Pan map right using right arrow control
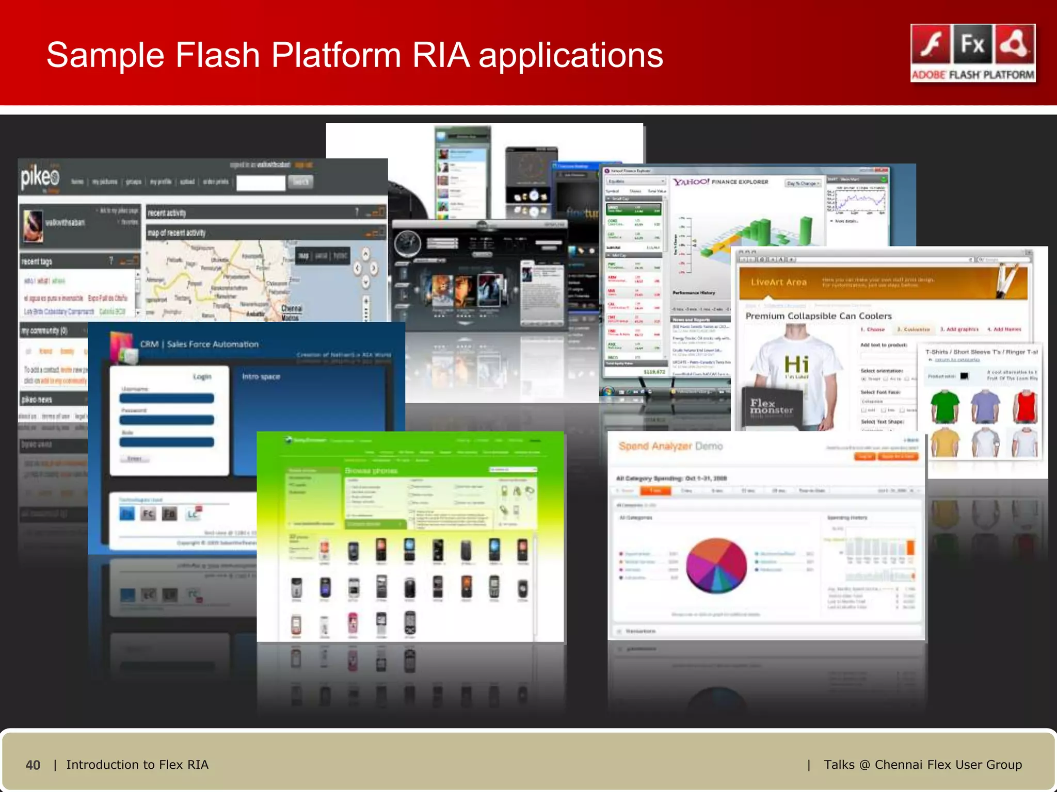The width and height of the screenshot is (1057, 792). pos(374,268)
